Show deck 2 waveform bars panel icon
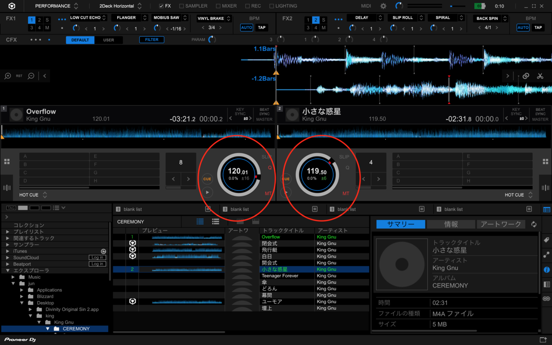The image size is (552, 345). pos(545,188)
